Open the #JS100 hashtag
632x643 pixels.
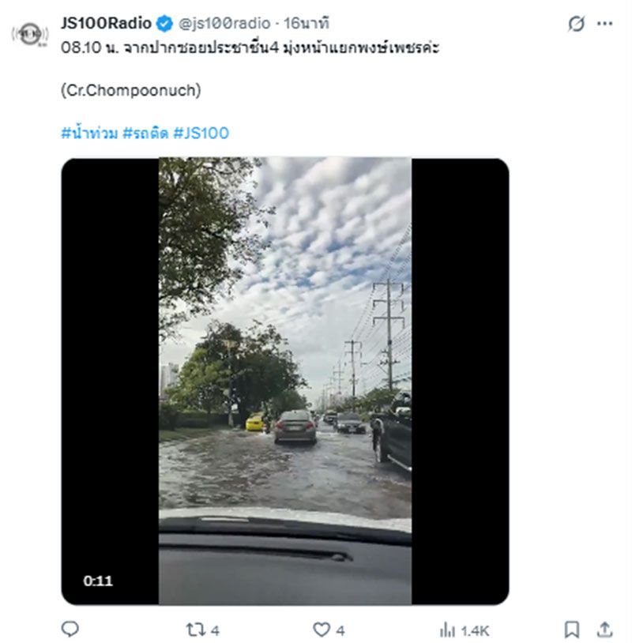tap(201, 133)
